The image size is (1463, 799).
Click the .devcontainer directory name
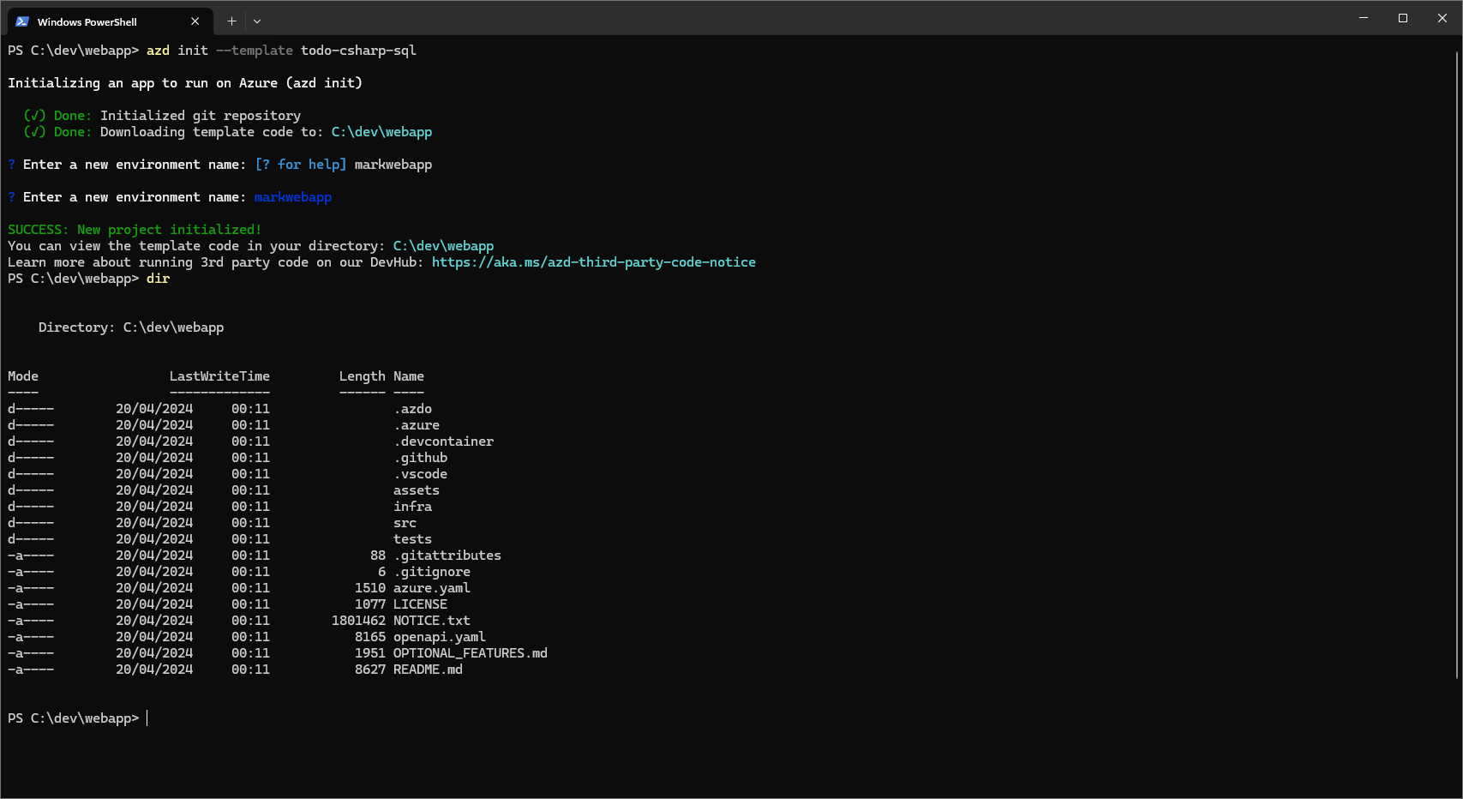(443, 442)
